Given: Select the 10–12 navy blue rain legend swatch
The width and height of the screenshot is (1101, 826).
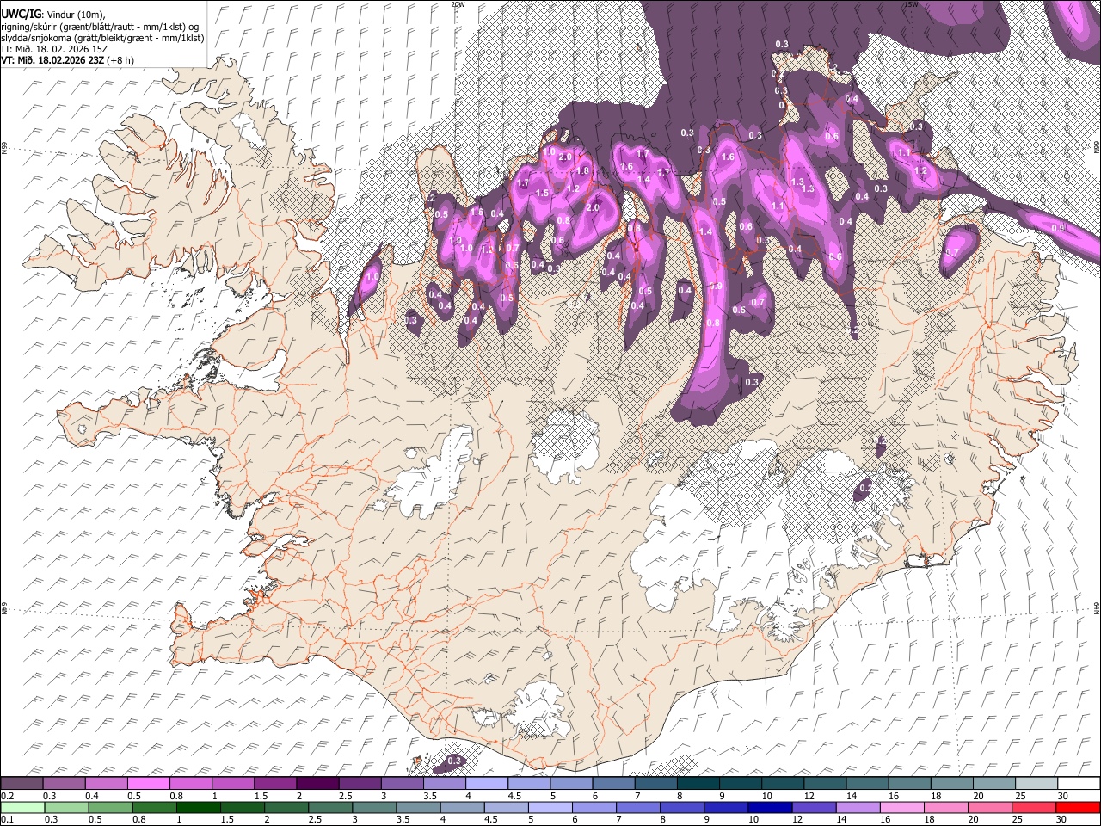Looking at the screenshot, I should pos(769,808).
